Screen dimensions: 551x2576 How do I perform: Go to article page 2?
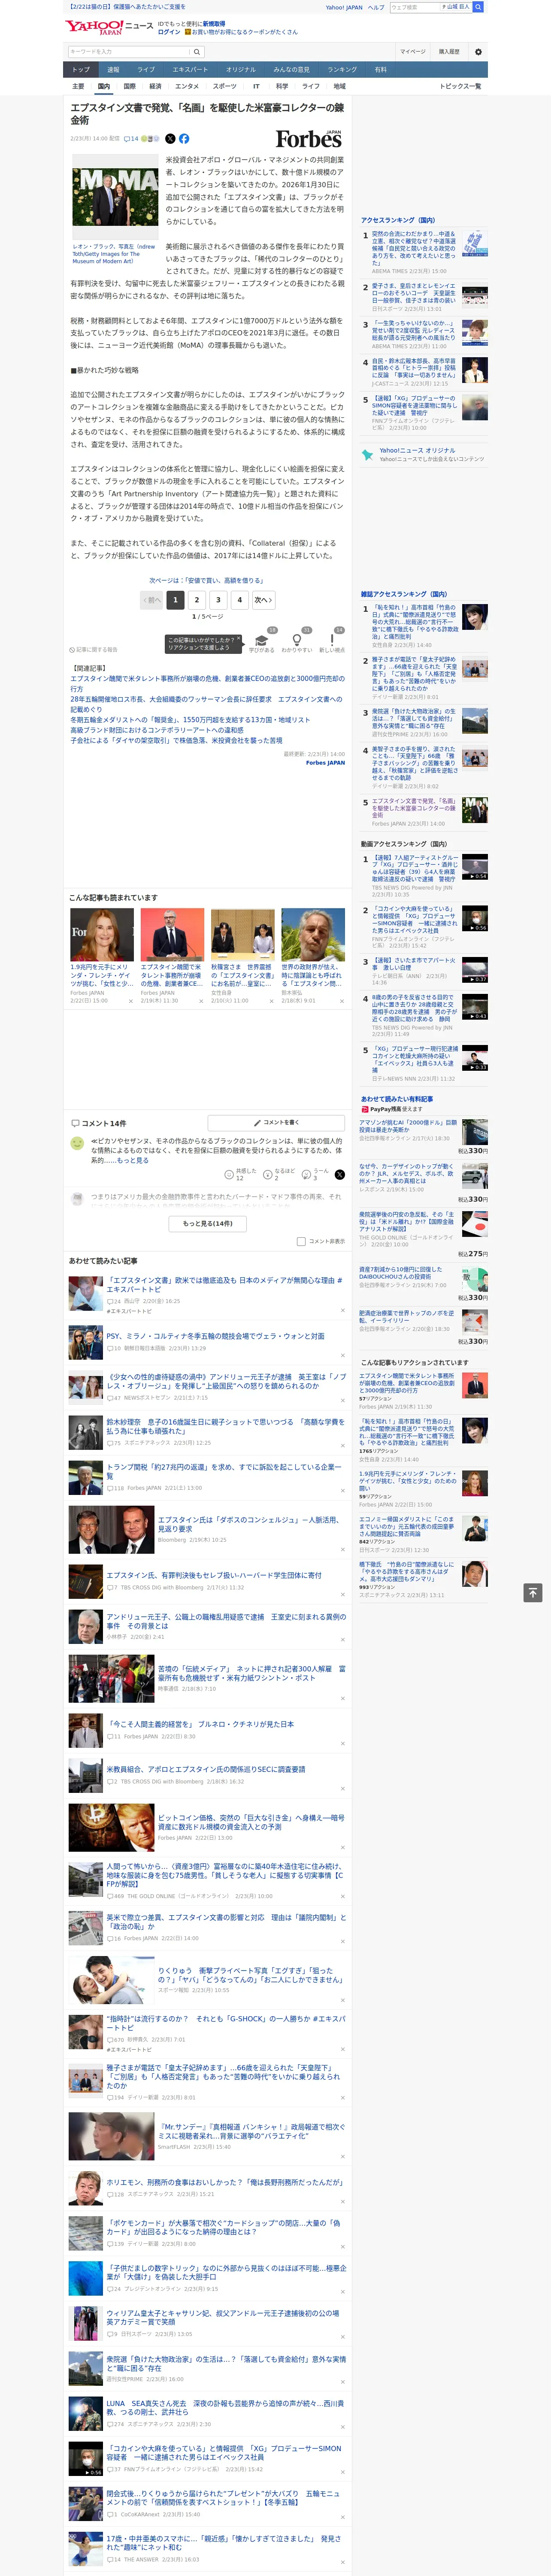(197, 600)
